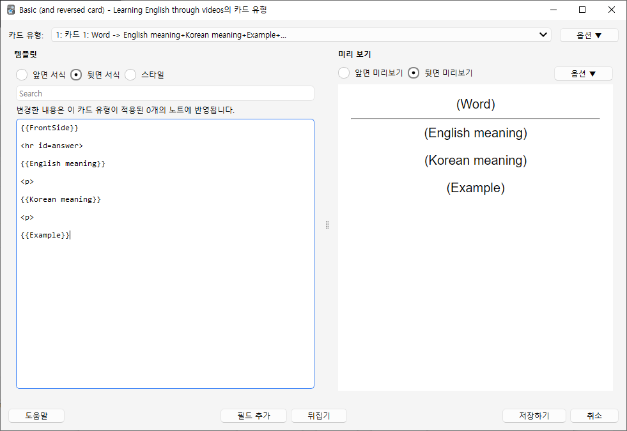Click the splitter handle between editor and preview

(327, 225)
